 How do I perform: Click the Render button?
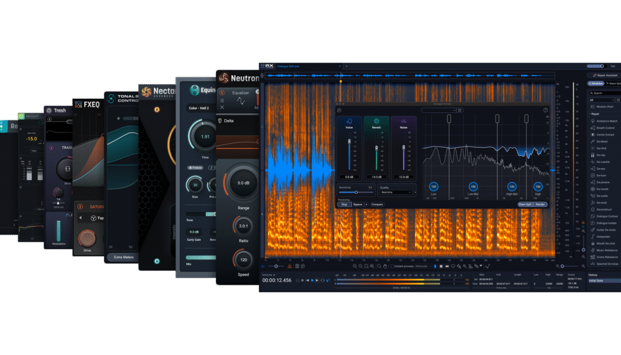pyautogui.click(x=540, y=204)
